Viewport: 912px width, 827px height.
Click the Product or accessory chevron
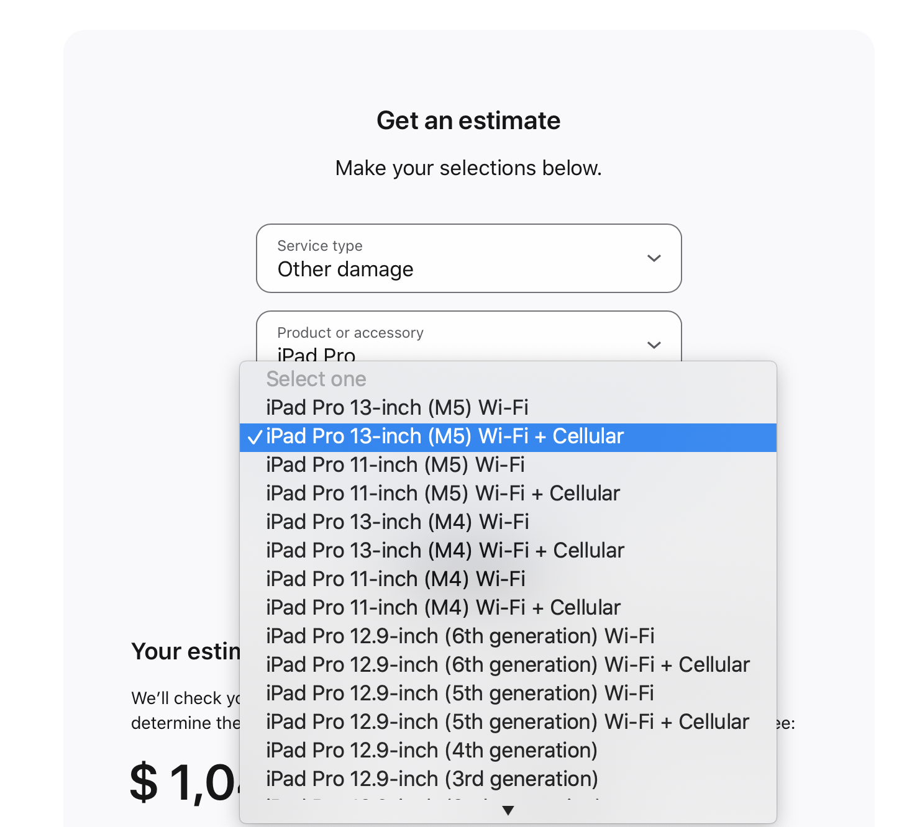point(654,345)
